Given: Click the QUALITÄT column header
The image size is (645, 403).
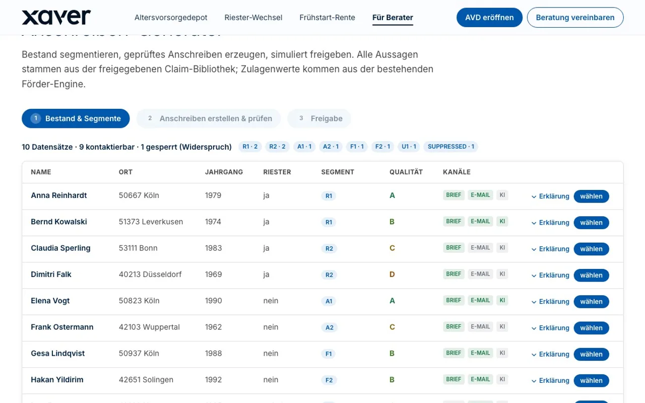Looking at the screenshot, I should [406, 172].
